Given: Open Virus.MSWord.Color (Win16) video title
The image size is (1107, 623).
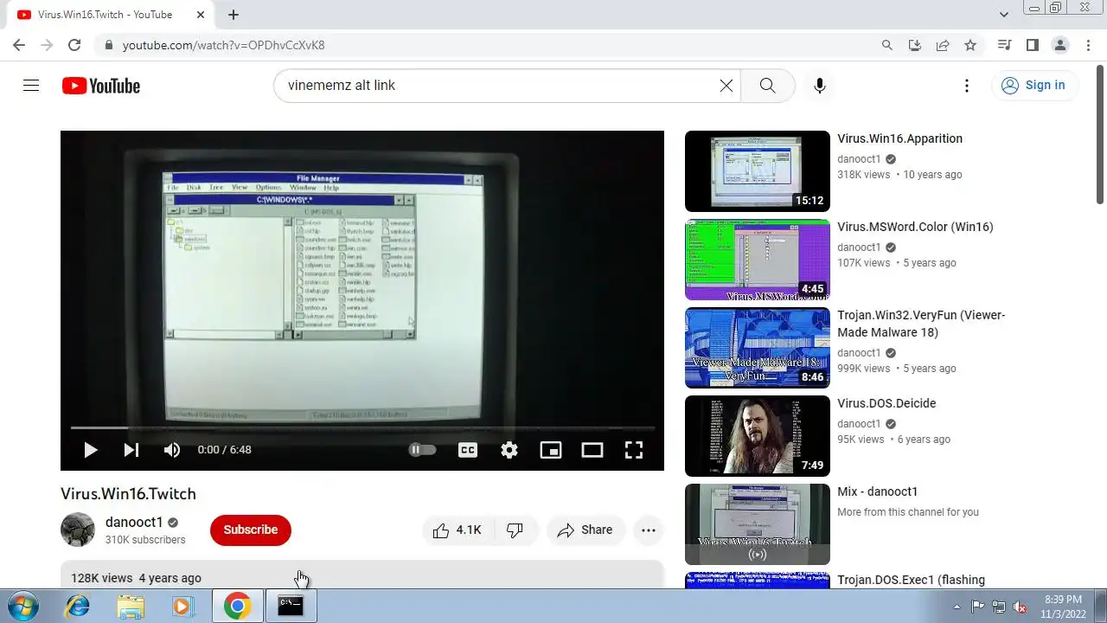Looking at the screenshot, I should [915, 227].
